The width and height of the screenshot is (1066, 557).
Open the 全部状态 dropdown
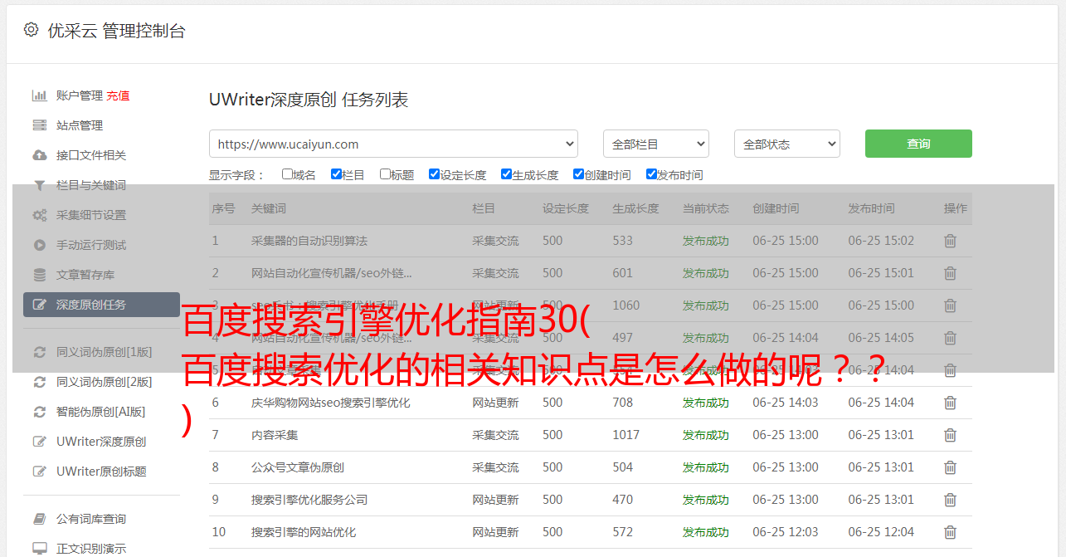(787, 144)
